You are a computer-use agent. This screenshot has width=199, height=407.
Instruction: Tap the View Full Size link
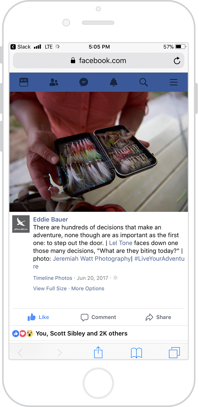[x=50, y=288]
